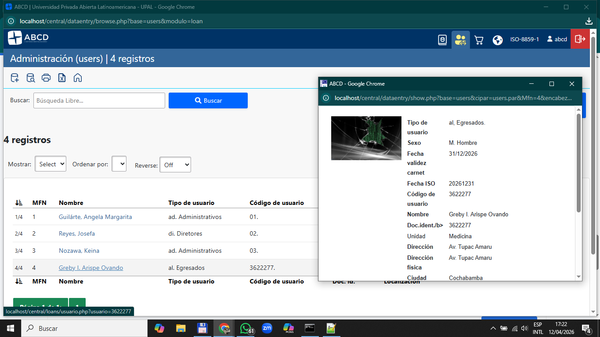Open the cataloging book icon in header
This screenshot has height=337, width=600.
coord(442,40)
